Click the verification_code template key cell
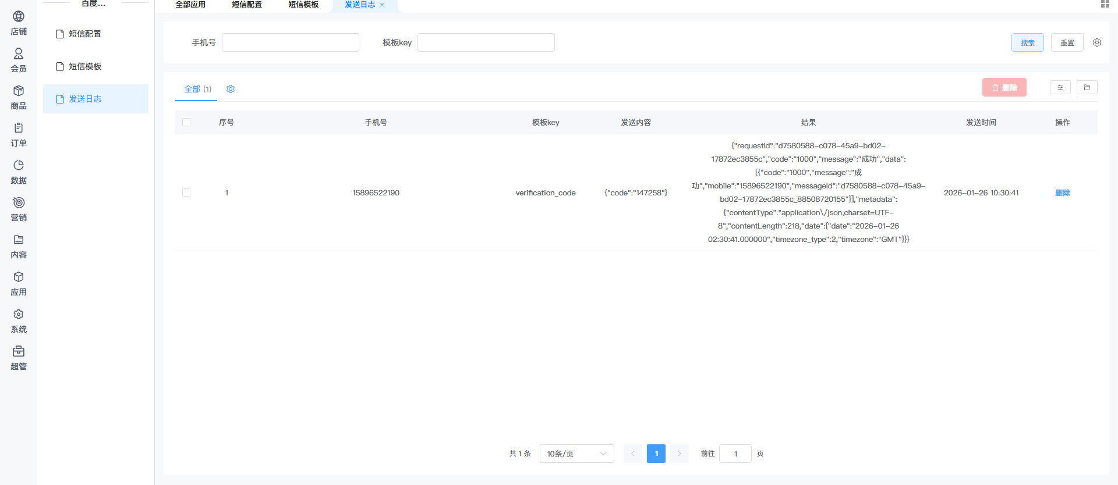Screen dimensions: 1118x485 (546, 192)
